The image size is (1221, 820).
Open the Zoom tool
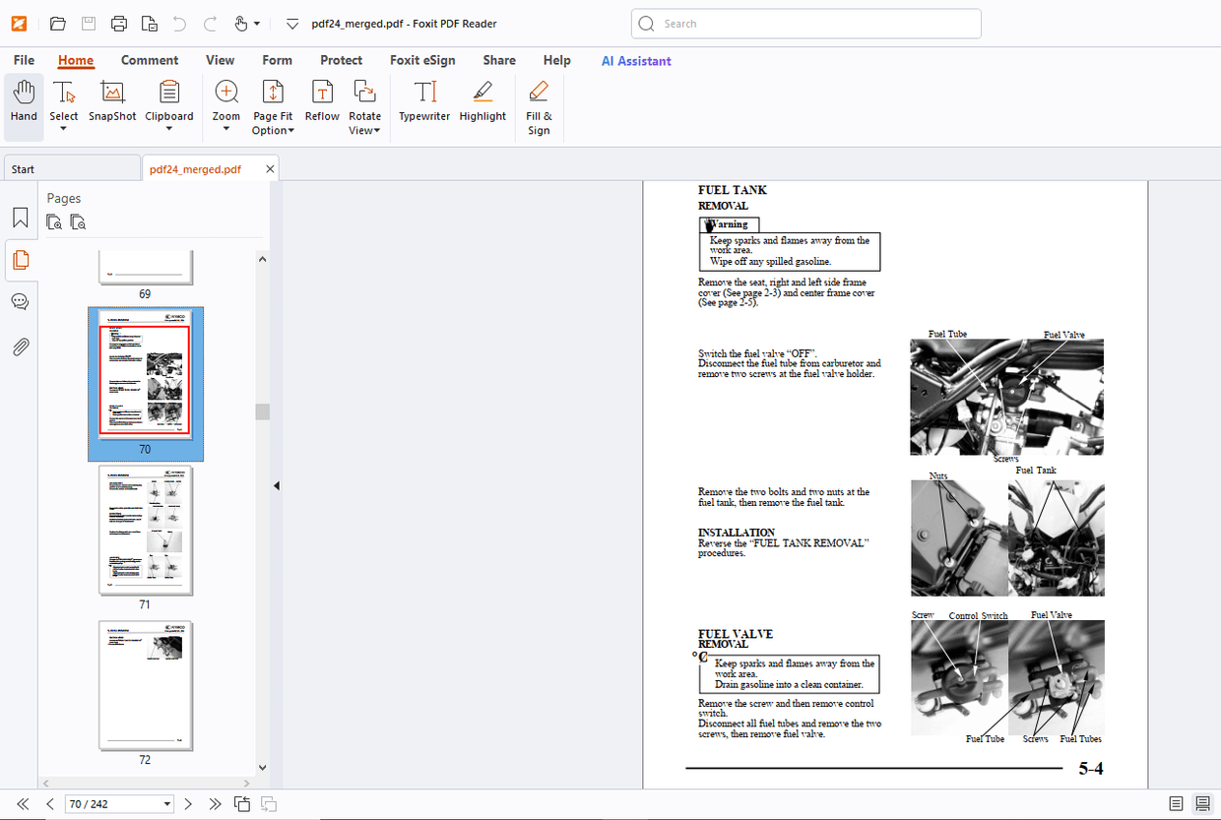pyautogui.click(x=225, y=98)
